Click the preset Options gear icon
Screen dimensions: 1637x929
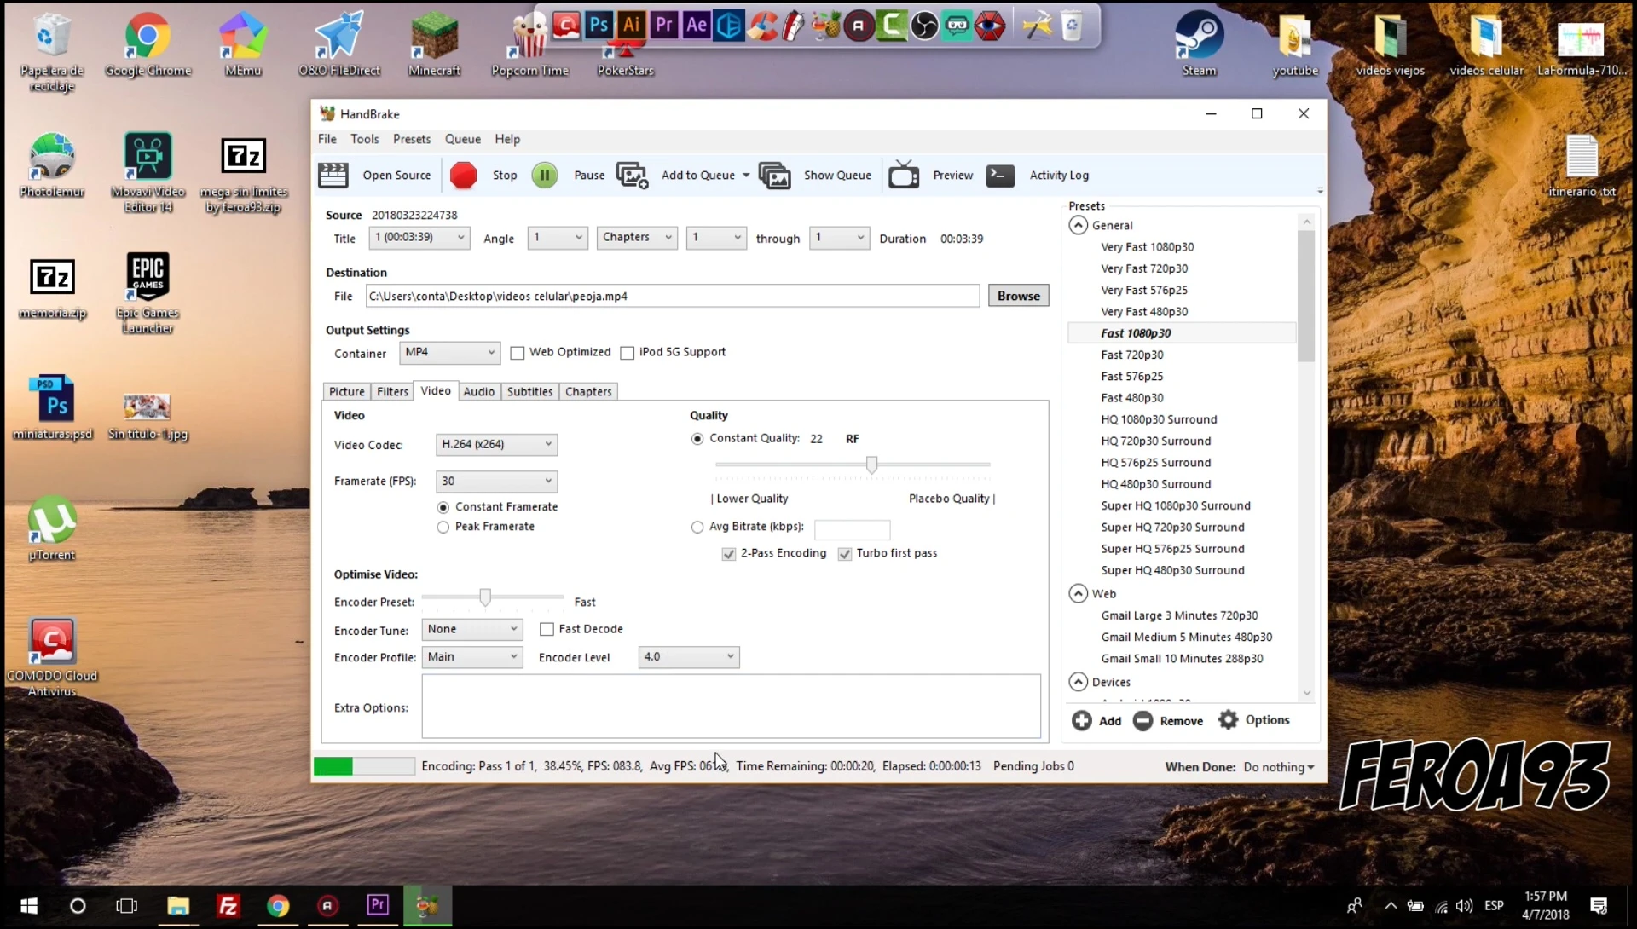(1228, 720)
